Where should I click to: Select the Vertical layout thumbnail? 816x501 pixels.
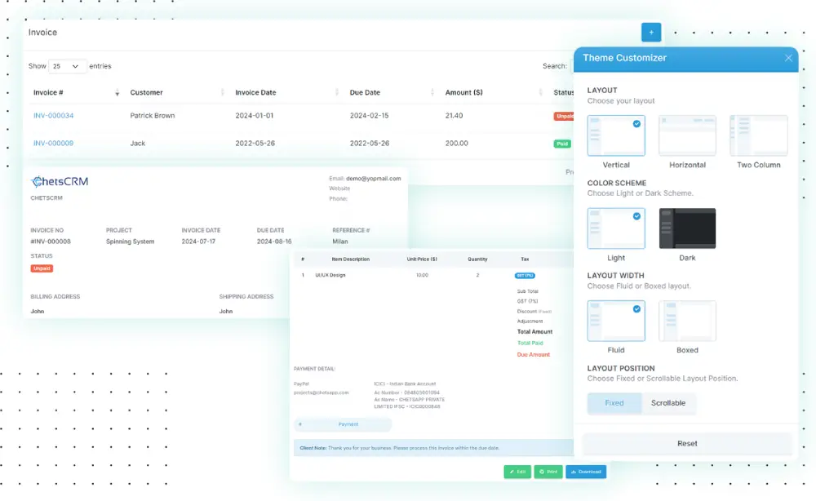tap(616, 135)
